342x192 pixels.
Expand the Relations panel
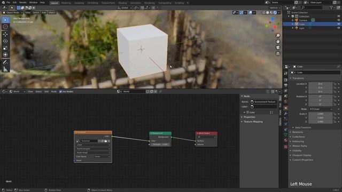pos(298,132)
